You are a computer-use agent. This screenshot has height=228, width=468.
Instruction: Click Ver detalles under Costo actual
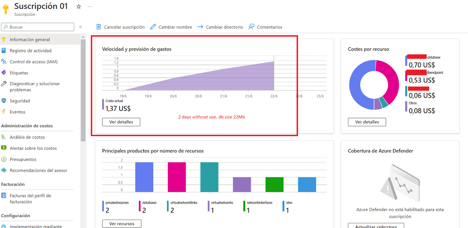[121, 122]
